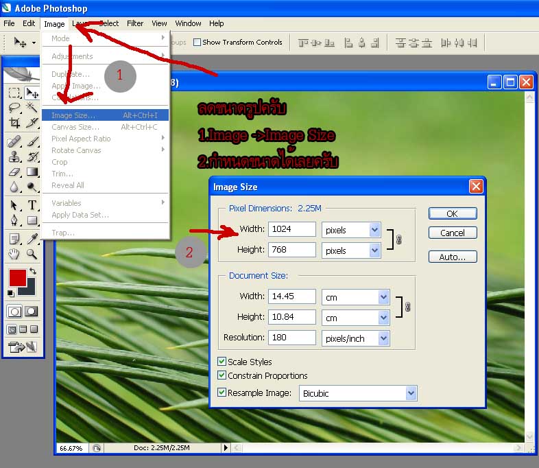Select the Notes tool
Screen dimensions: 539x468
tap(14, 239)
